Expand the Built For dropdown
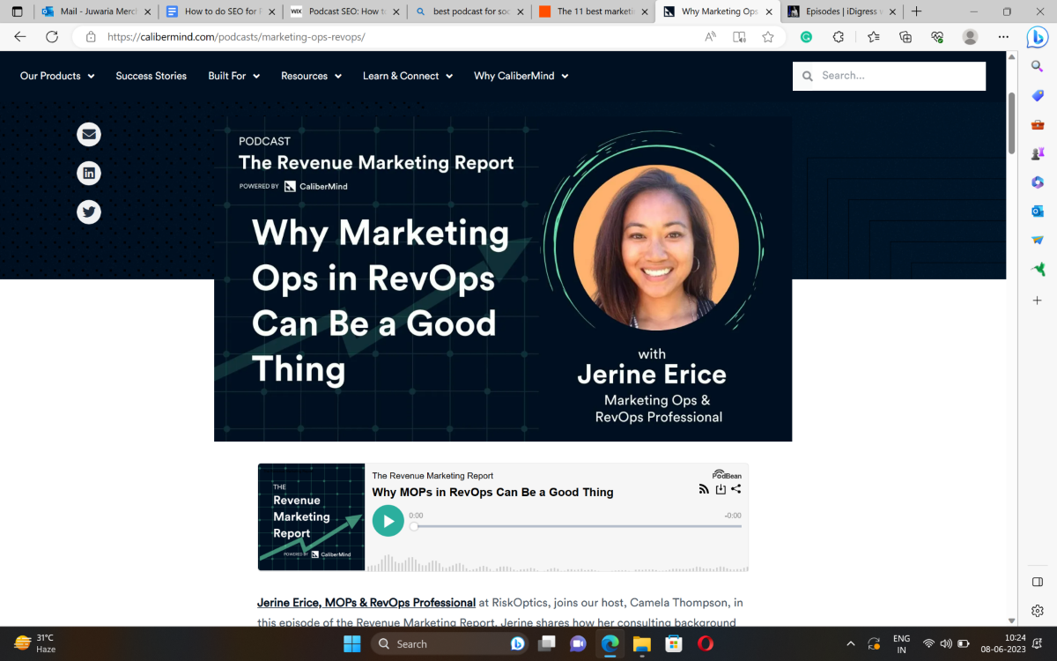 [x=234, y=76]
